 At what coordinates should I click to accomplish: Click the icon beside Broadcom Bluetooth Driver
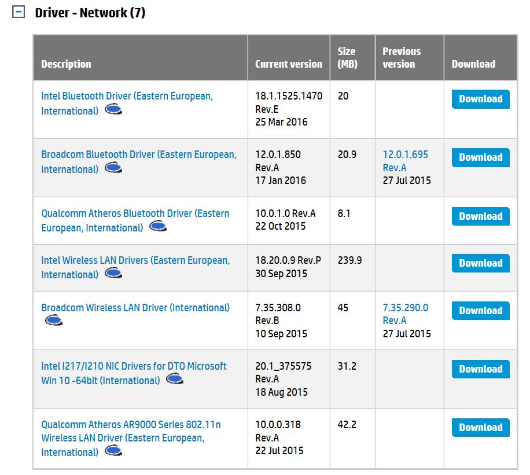pyautogui.click(x=113, y=168)
